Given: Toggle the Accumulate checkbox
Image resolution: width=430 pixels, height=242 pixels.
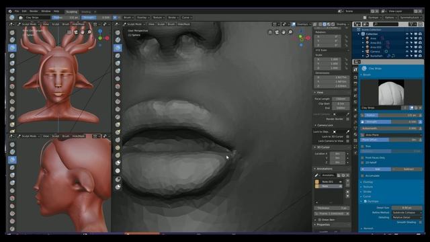Looking at the screenshot, I should pos(363,175).
